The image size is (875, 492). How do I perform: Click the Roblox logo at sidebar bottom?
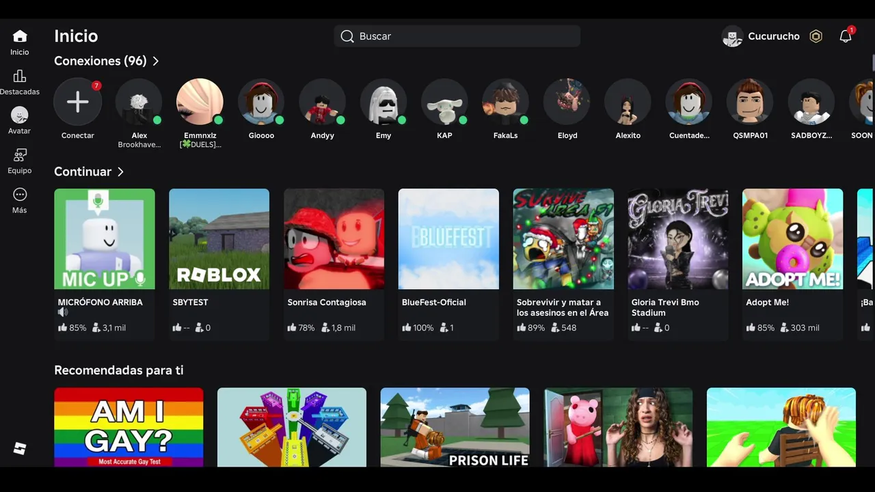[20, 448]
